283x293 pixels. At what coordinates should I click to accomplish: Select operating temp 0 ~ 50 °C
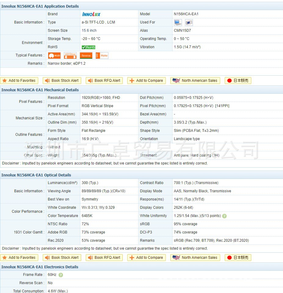tap(182, 39)
